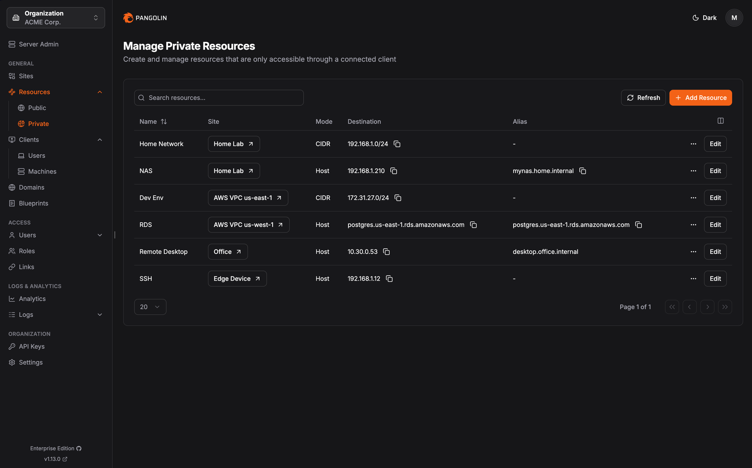Click the Blueprints sidebar icon
752x468 pixels.
click(x=12, y=203)
